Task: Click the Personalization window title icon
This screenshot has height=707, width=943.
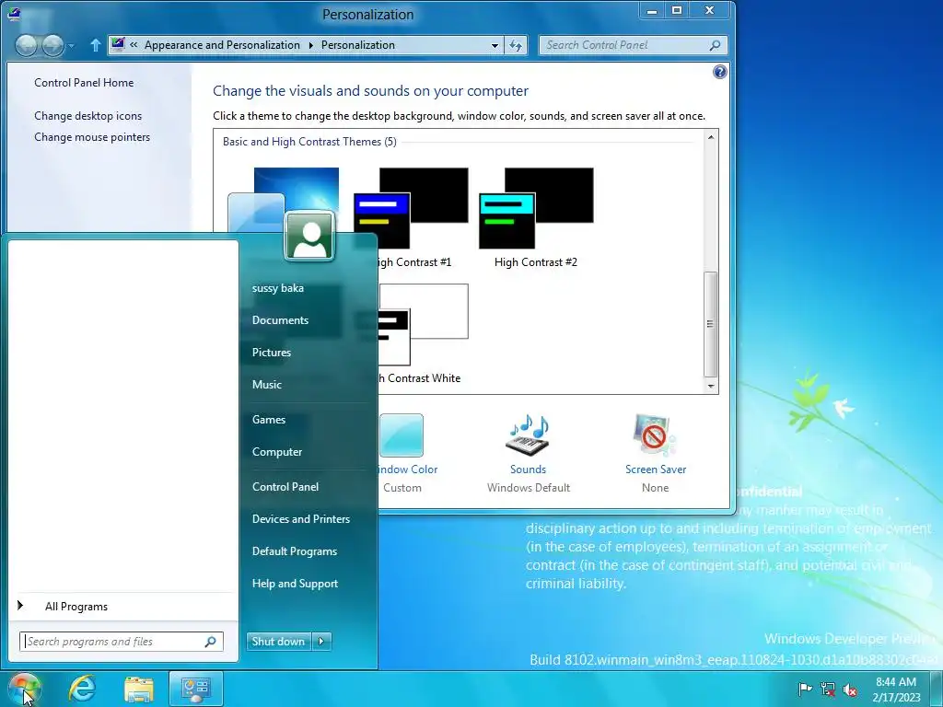Action: click(13, 13)
